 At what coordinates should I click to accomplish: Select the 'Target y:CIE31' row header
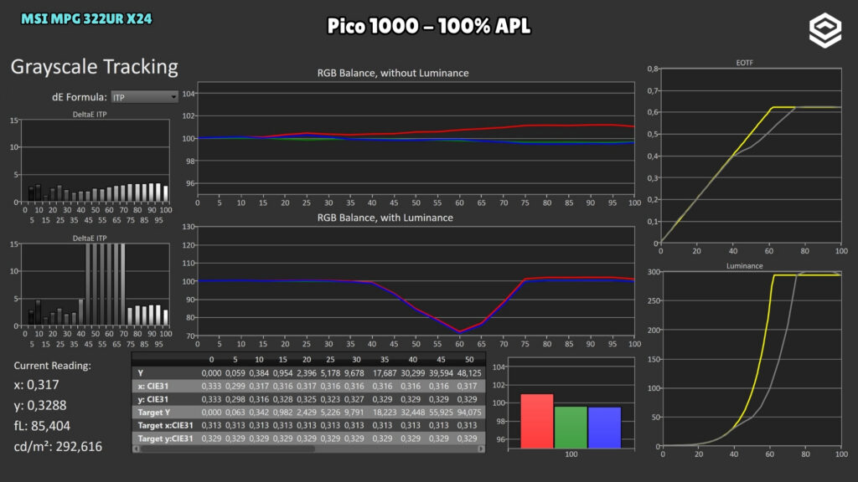[x=165, y=438]
